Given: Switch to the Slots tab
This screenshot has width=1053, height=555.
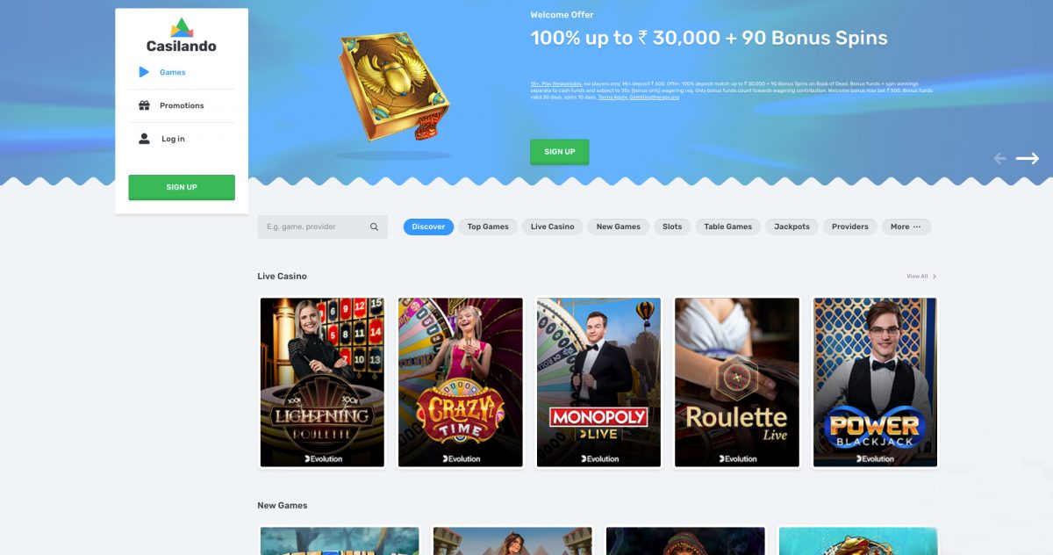Looking at the screenshot, I should click(x=672, y=227).
